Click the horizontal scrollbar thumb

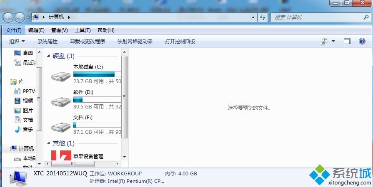[73, 164]
